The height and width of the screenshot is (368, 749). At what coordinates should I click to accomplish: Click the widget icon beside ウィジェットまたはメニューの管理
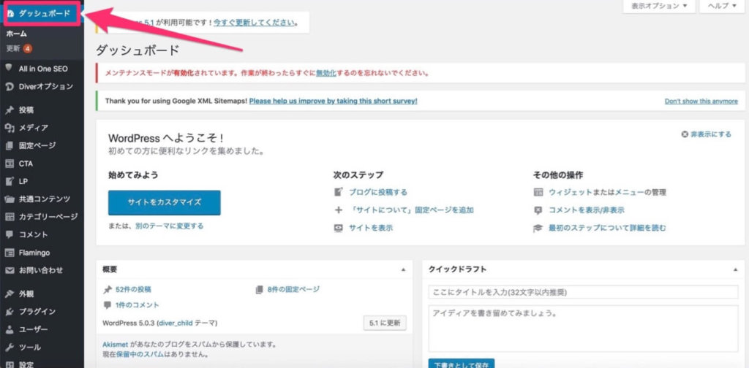coord(538,192)
